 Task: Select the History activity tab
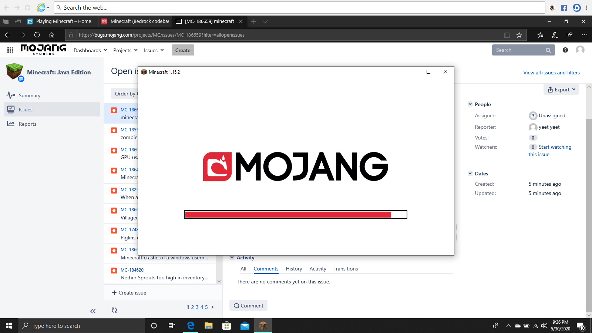[294, 269]
